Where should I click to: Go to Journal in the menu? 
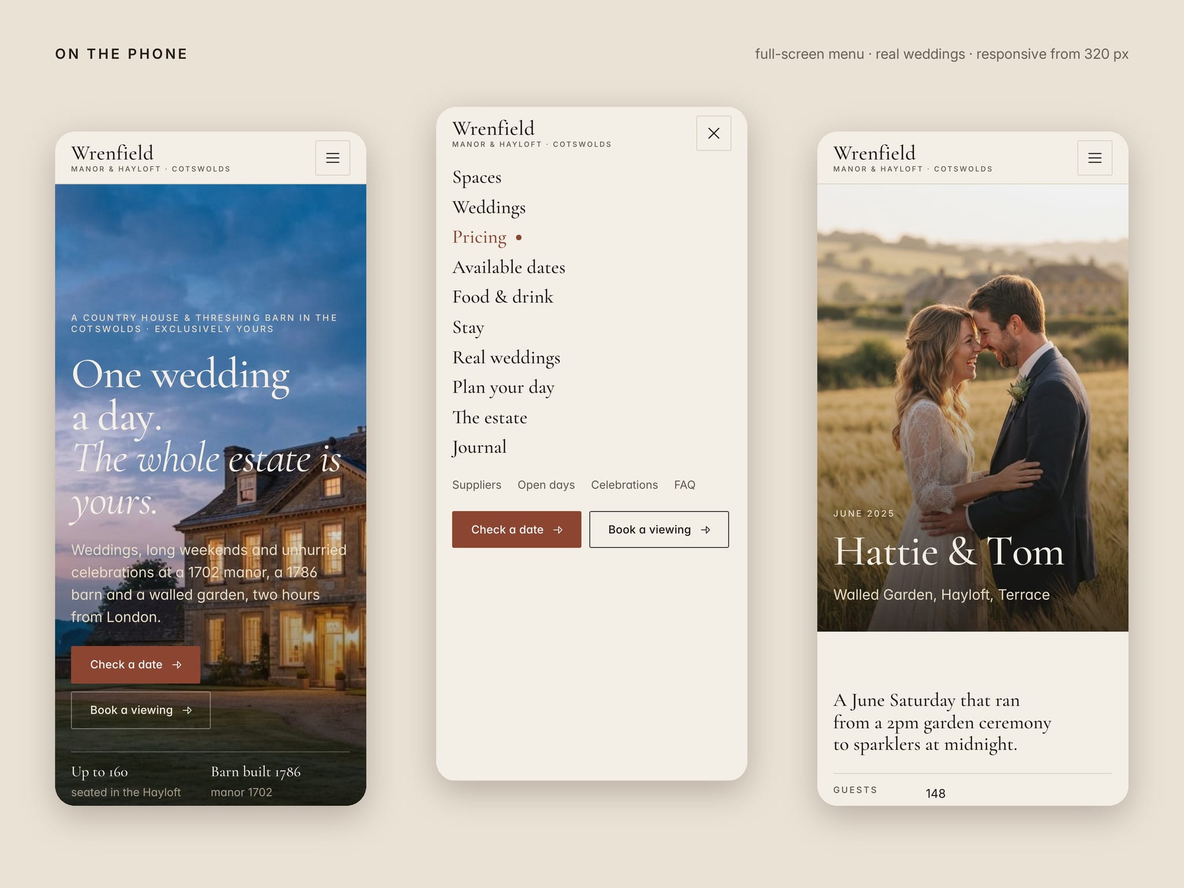click(479, 447)
